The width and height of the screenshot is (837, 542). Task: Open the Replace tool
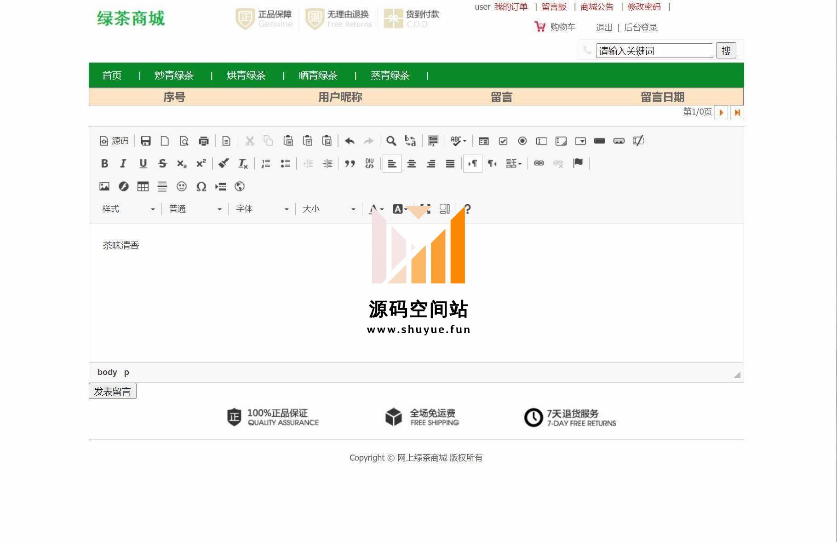pos(411,141)
